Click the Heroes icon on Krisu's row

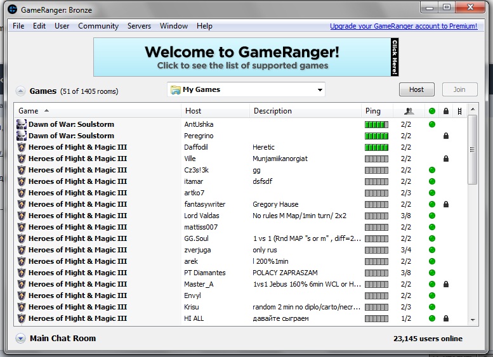pyautogui.click(x=22, y=307)
